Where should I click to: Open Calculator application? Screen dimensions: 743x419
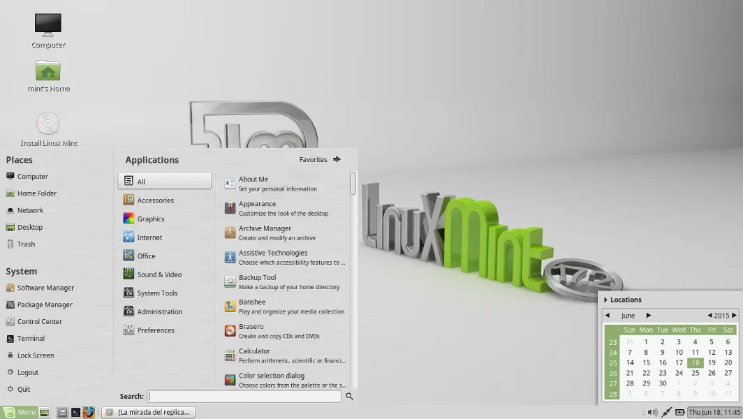coord(285,355)
